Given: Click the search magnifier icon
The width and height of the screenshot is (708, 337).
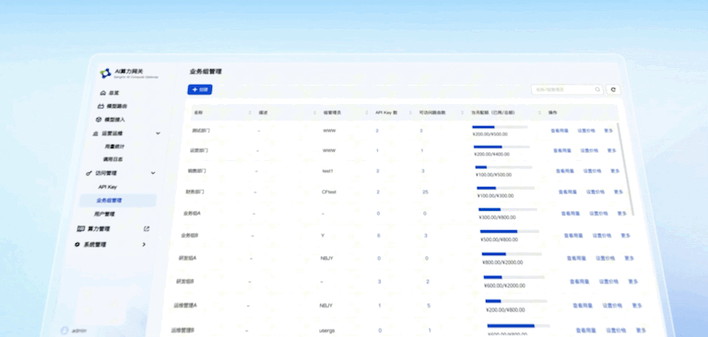Looking at the screenshot, I should click(x=597, y=89).
